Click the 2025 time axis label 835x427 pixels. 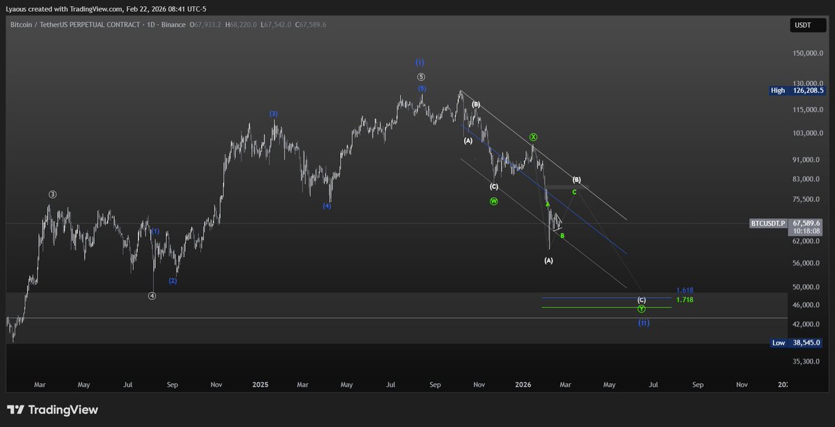pyautogui.click(x=260, y=384)
